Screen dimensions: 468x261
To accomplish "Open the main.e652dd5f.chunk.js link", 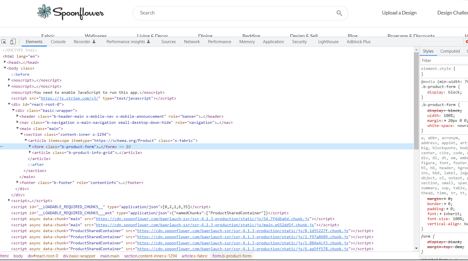I will coord(205,225).
